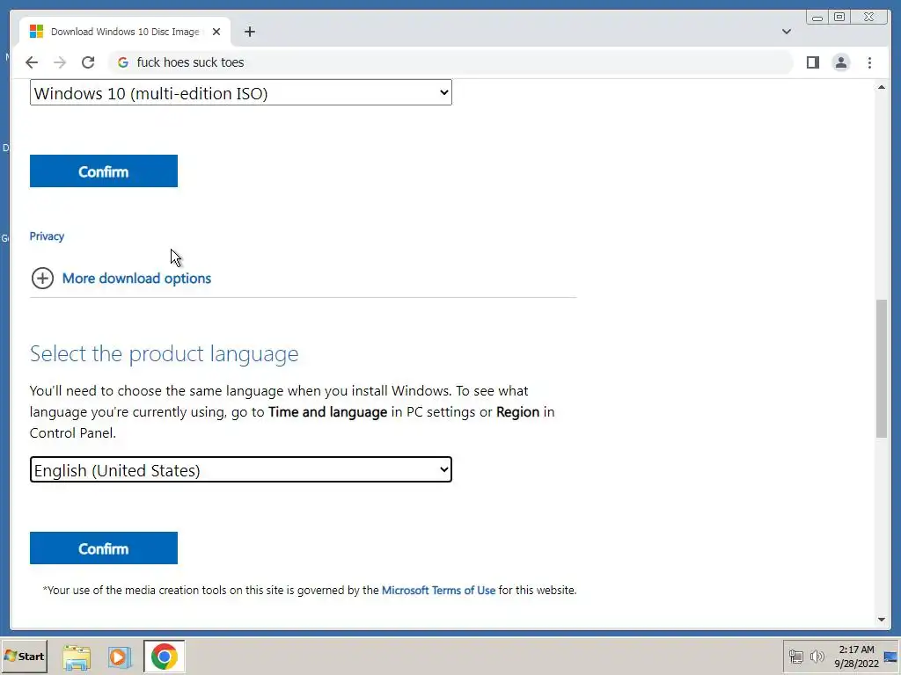901x675 pixels.
Task: Go back using the browser back arrow
Action: coord(32,62)
